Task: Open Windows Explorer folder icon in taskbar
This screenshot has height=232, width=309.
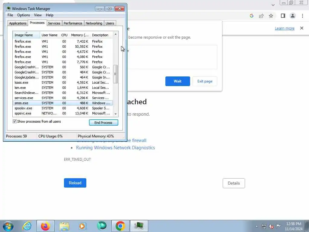Action: 64,226
